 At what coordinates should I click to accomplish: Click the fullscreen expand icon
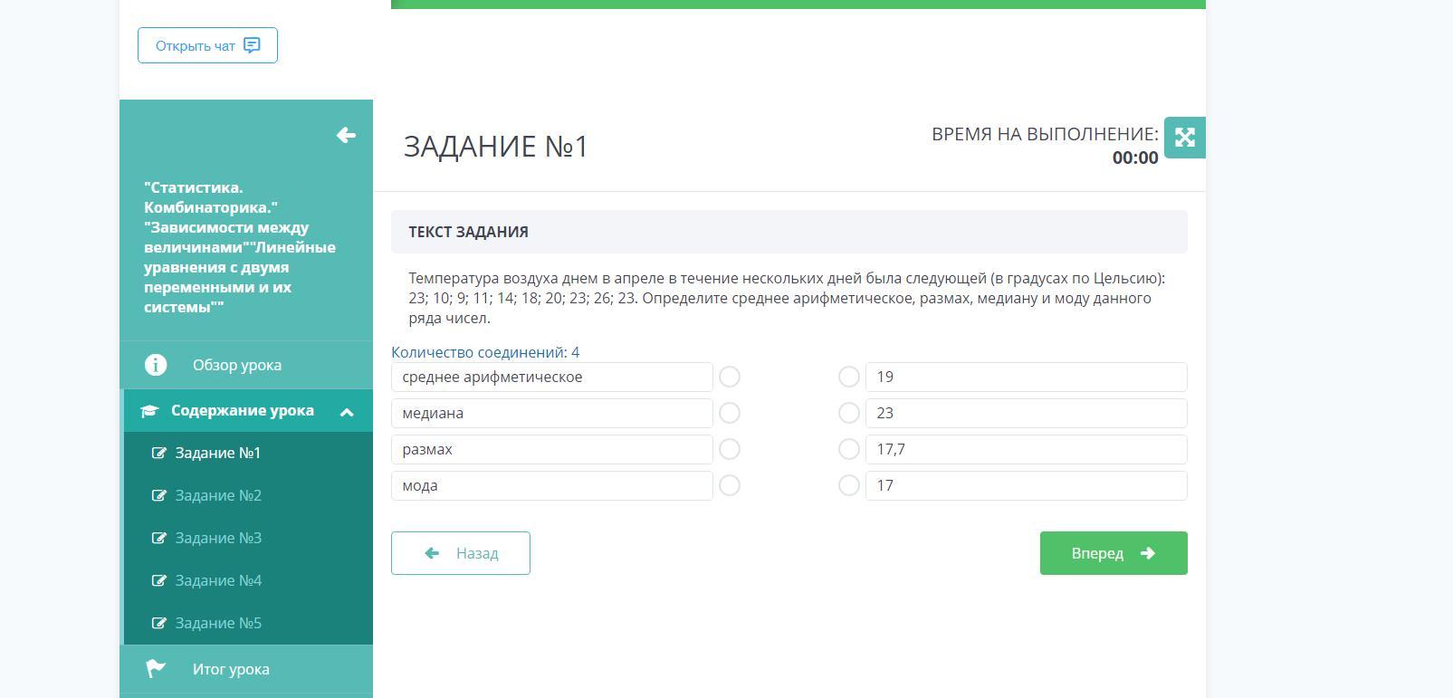pos(1184,138)
